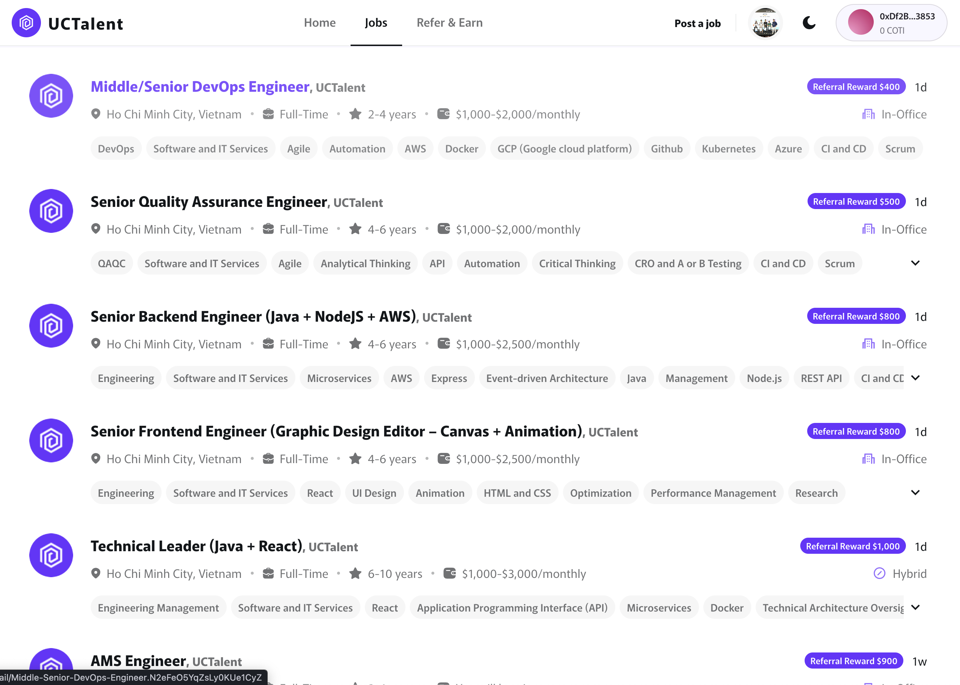
Task: Click the Hybrid icon on Technical Leader job
Action: point(880,573)
